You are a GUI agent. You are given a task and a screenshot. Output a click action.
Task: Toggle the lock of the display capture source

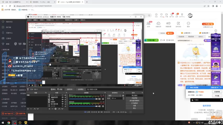(65, 104)
